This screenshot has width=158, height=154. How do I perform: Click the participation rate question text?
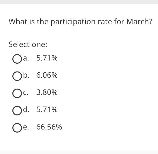tap(80, 22)
